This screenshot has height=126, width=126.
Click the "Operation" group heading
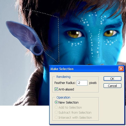(63, 98)
